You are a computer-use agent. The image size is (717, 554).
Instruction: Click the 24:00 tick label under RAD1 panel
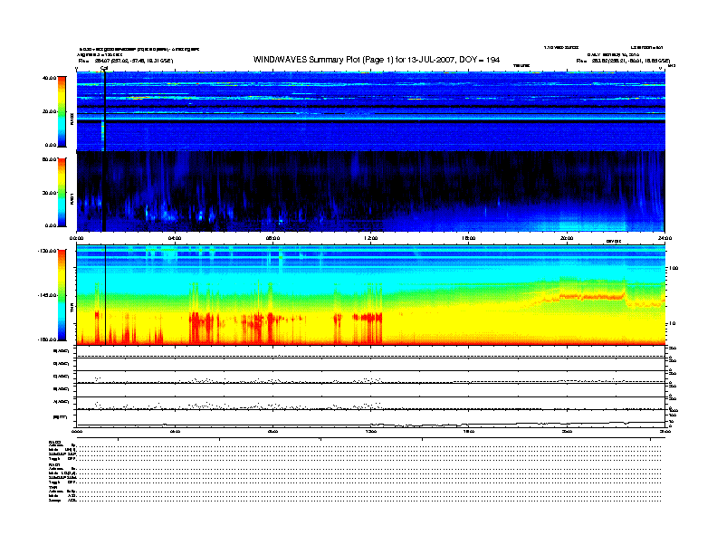tap(664, 238)
